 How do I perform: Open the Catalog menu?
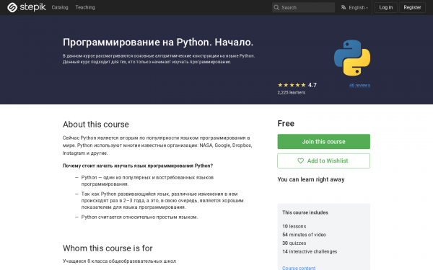[x=60, y=7]
